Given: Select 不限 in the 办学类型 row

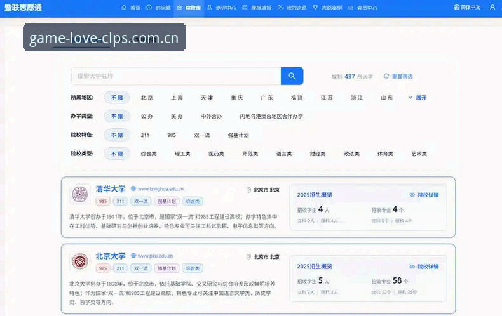Looking at the screenshot, I should point(117,116).
